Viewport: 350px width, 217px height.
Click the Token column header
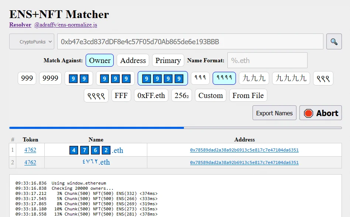tap(30, 140)
